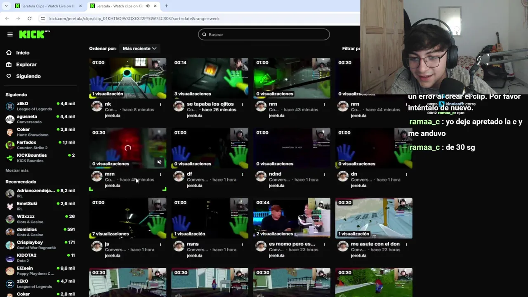Mute the active tab audio icon
528x297 pixels.
148,6
